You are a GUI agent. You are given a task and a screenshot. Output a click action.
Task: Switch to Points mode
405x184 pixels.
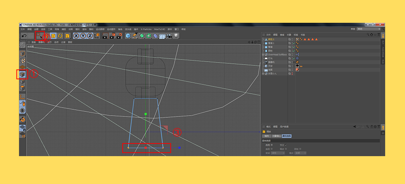pos(23,74)
